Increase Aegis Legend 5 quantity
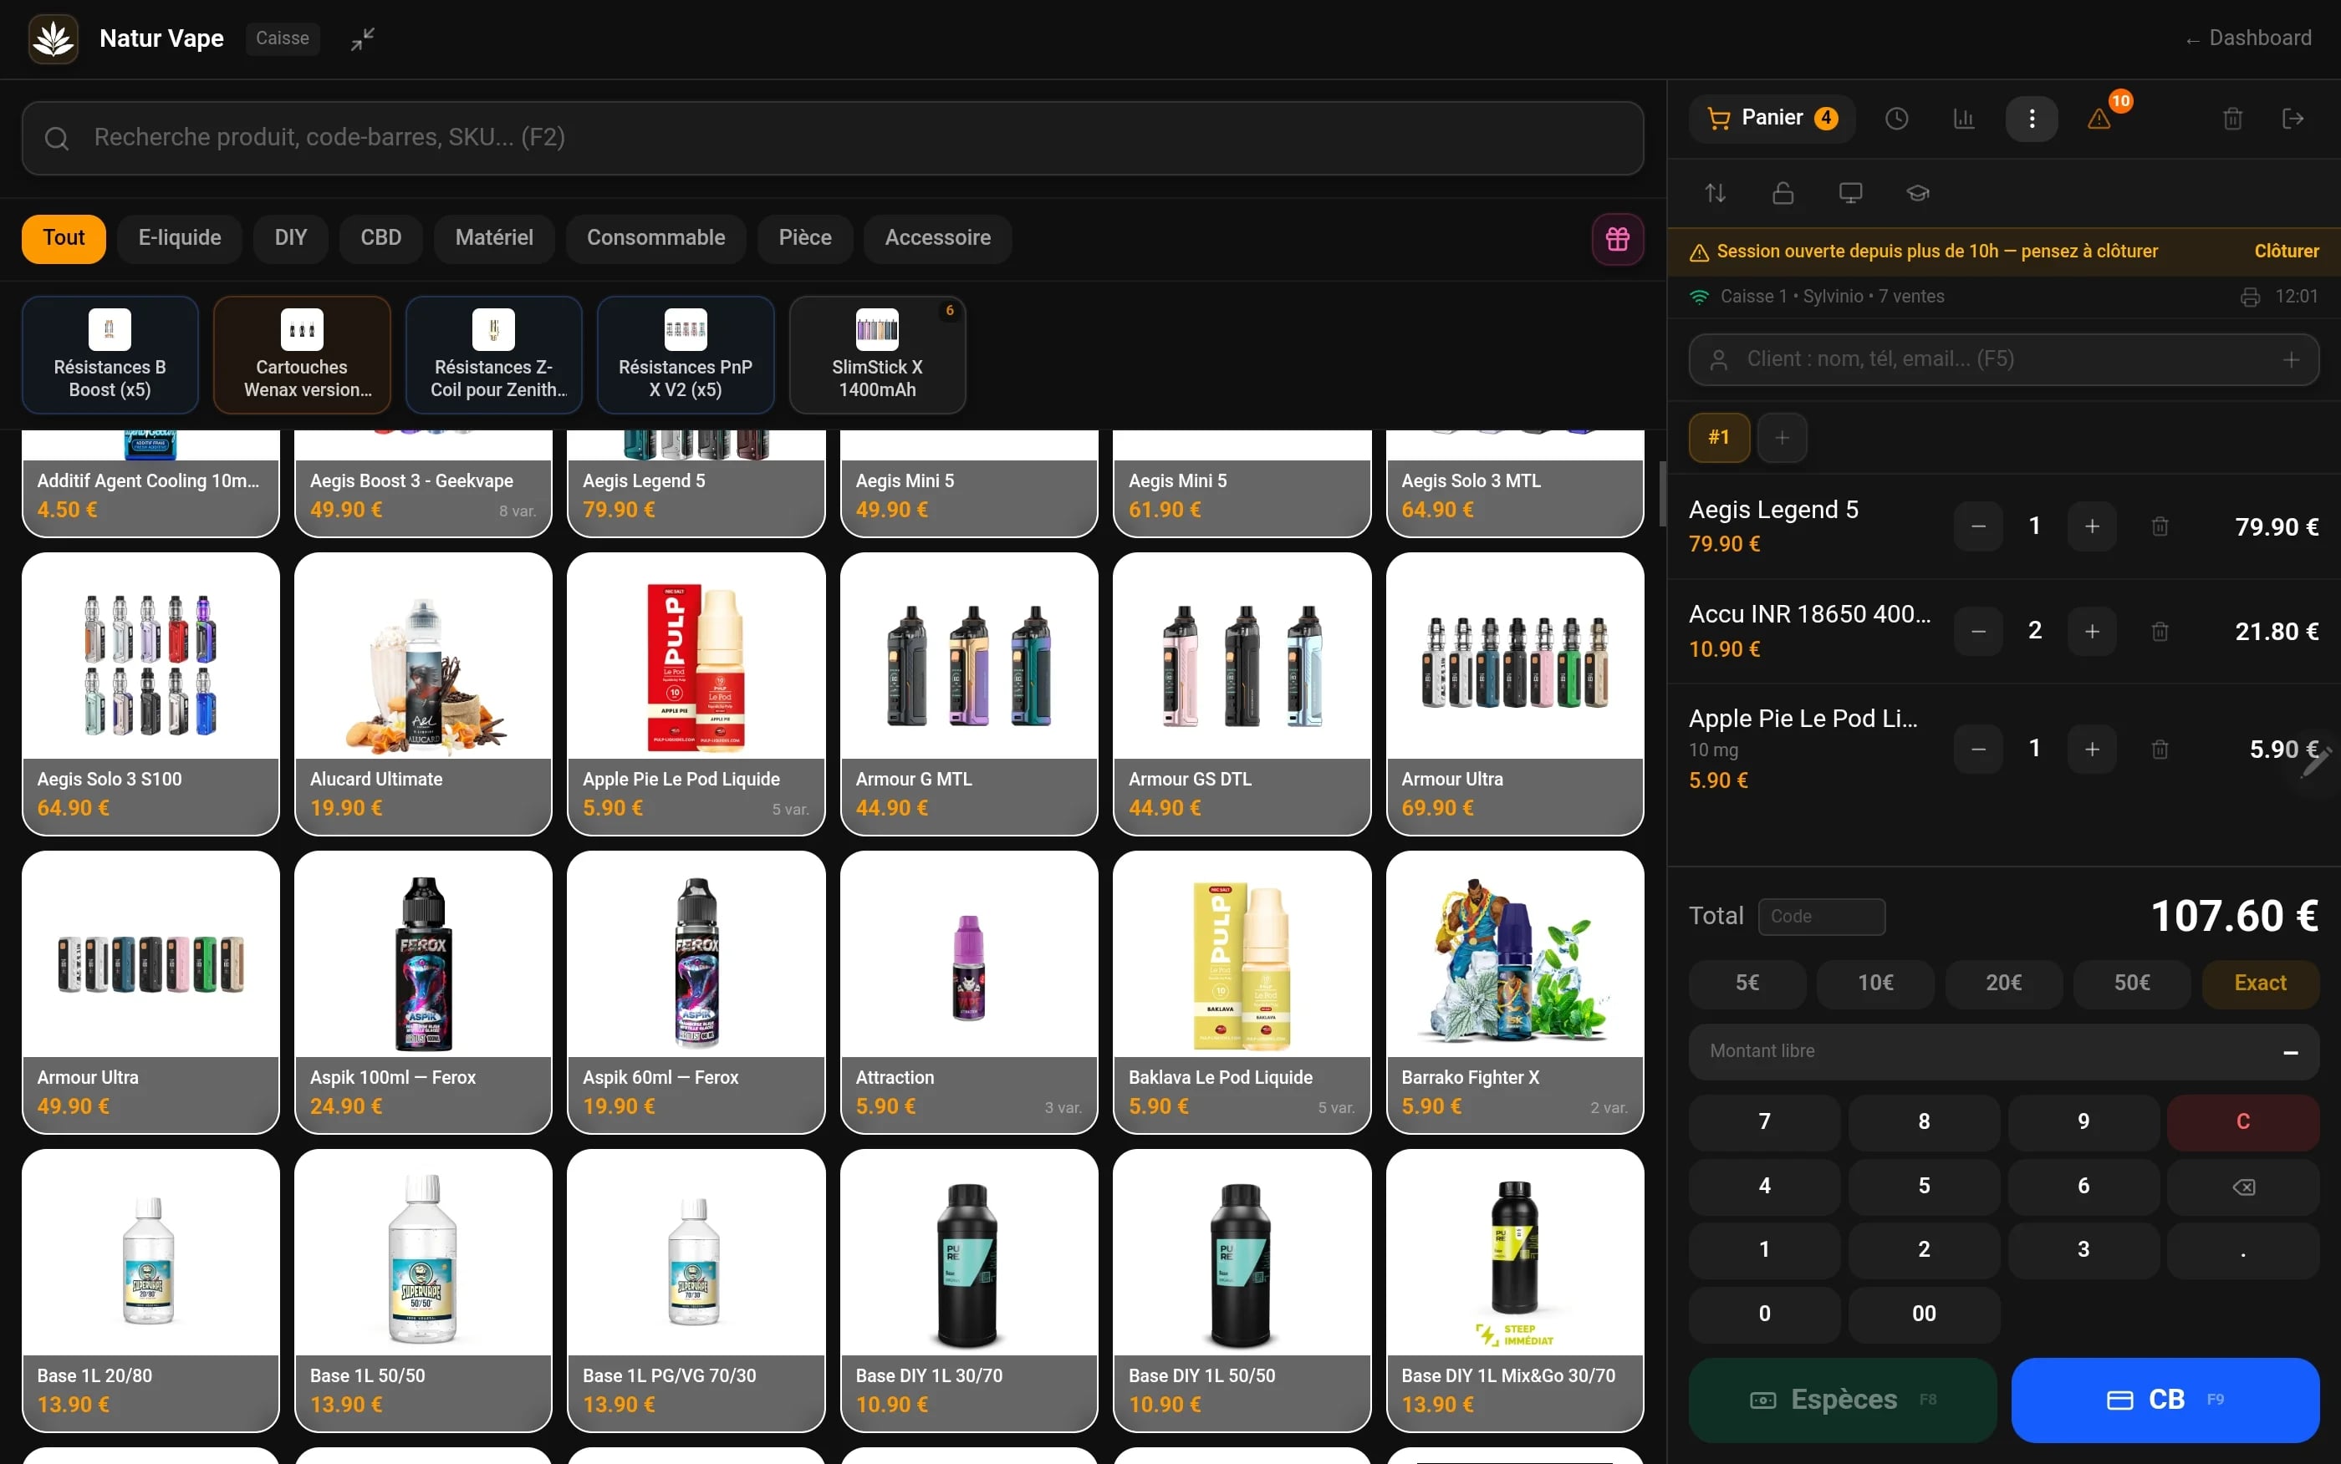The width and height of the screenshot is (2341, 1464). coord(2091,526)
